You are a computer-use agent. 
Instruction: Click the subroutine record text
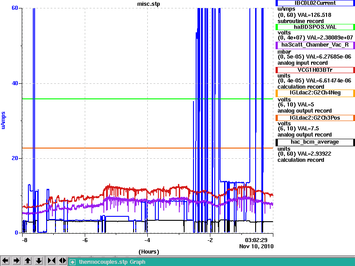[301, 21]
